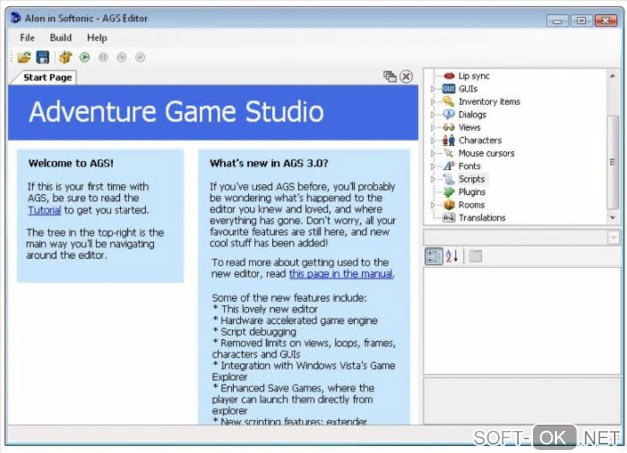Viewport: 627px width, 453px height.
Task: Click the GUIs icon in tree
Action: point(449,89)
